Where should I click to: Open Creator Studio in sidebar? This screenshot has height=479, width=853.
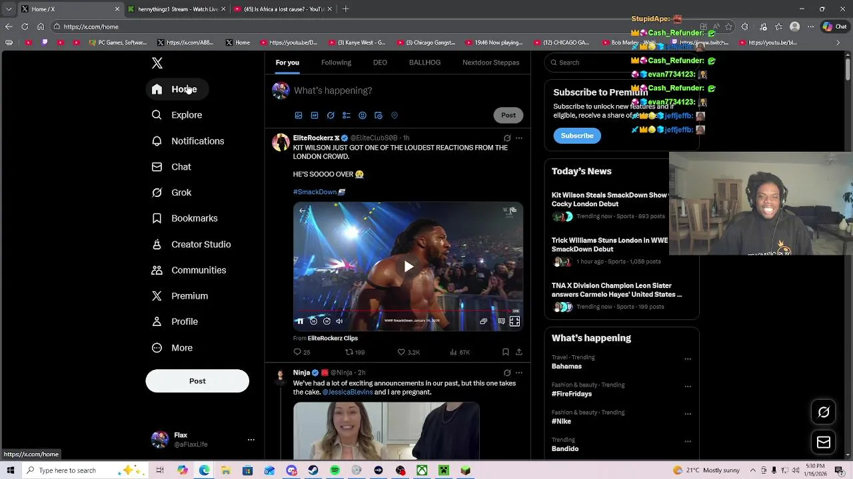[191, 244]
